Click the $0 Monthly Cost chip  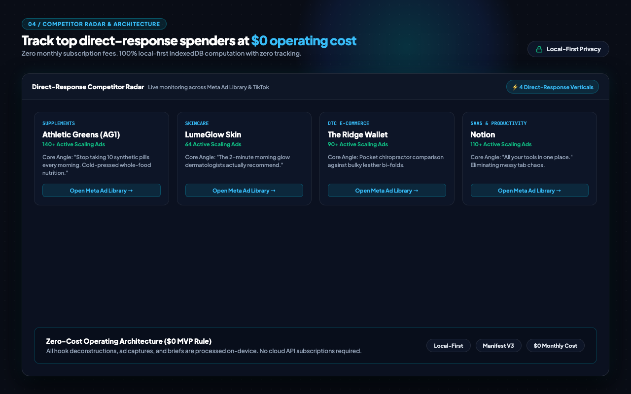[x=556, y=346]
